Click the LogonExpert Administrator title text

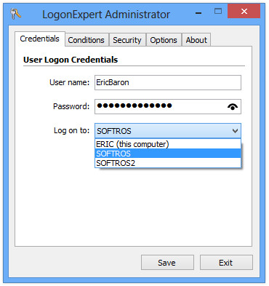pos(106,15)
